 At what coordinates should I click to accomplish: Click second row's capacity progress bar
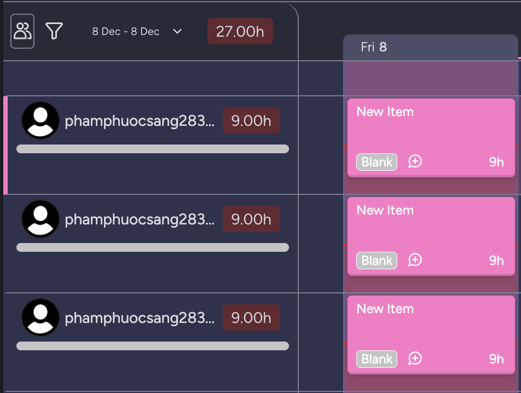[x=153, y=247]
